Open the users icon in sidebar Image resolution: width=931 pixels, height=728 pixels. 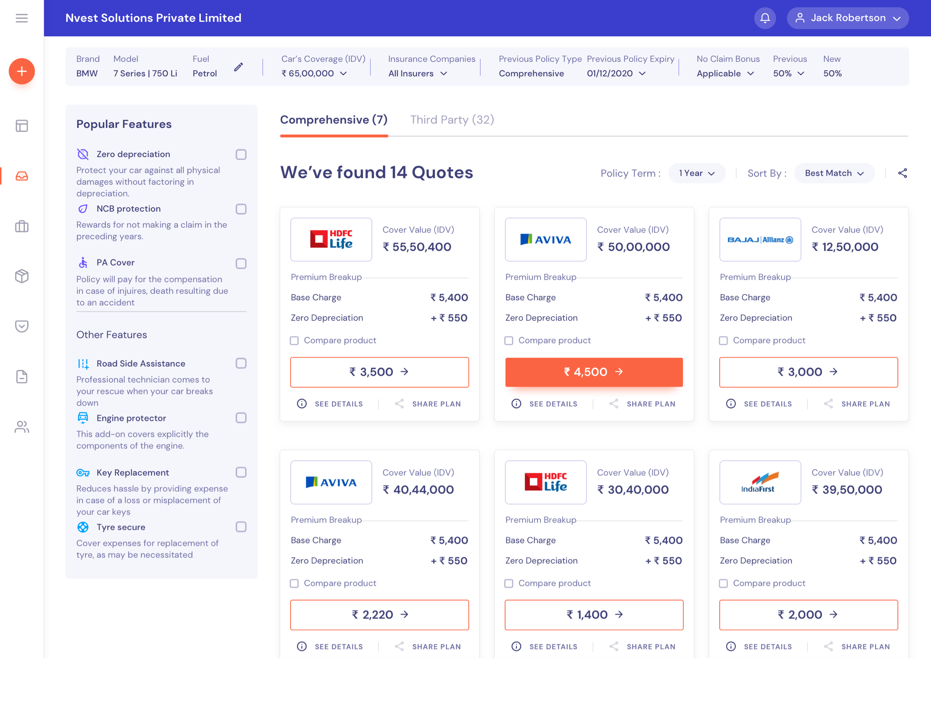[x=22, y=427]
